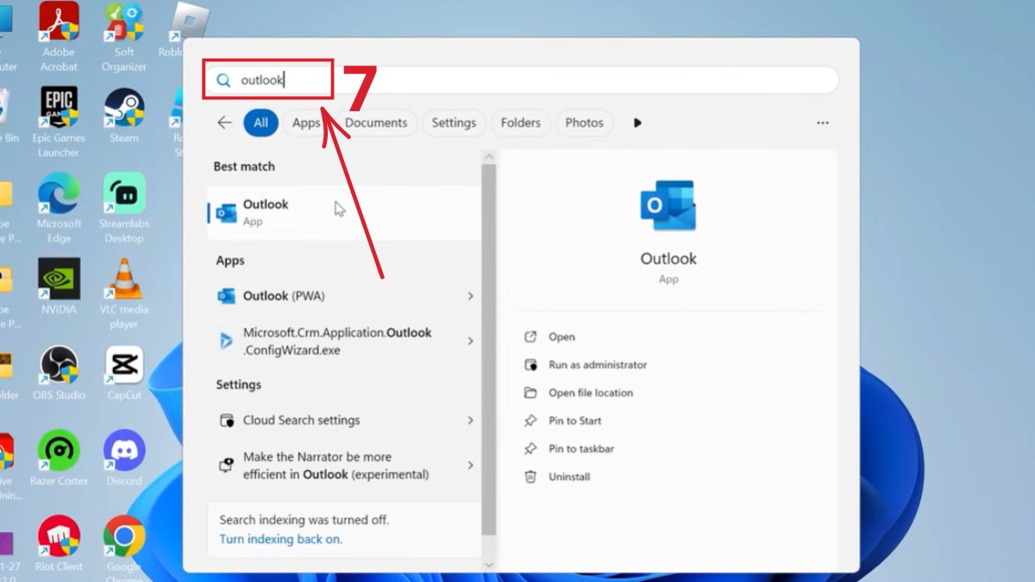Viewport: 1035px width, 582px height.
Task: Open the three-dot options menu
Action: tap(822, 122)
